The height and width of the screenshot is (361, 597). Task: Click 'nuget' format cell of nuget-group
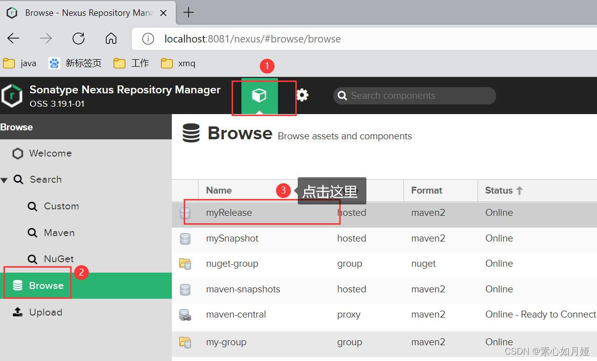click(423, 264)
